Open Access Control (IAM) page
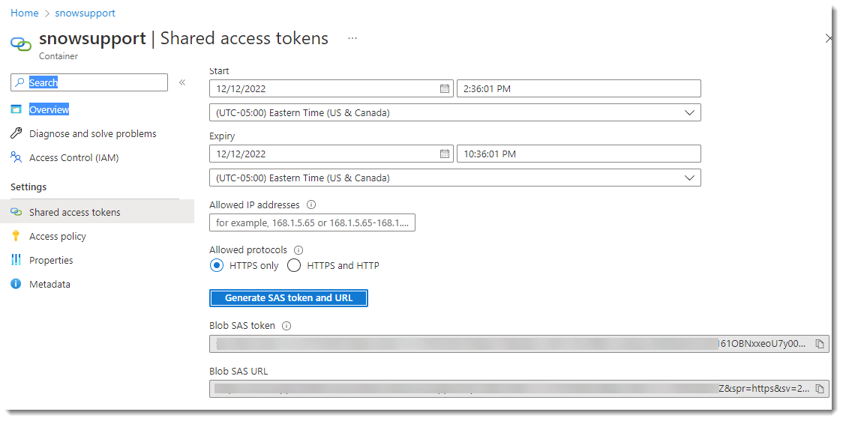Viewport: 843px width, 421px height. pyautogui.click(x=73, y=158)
